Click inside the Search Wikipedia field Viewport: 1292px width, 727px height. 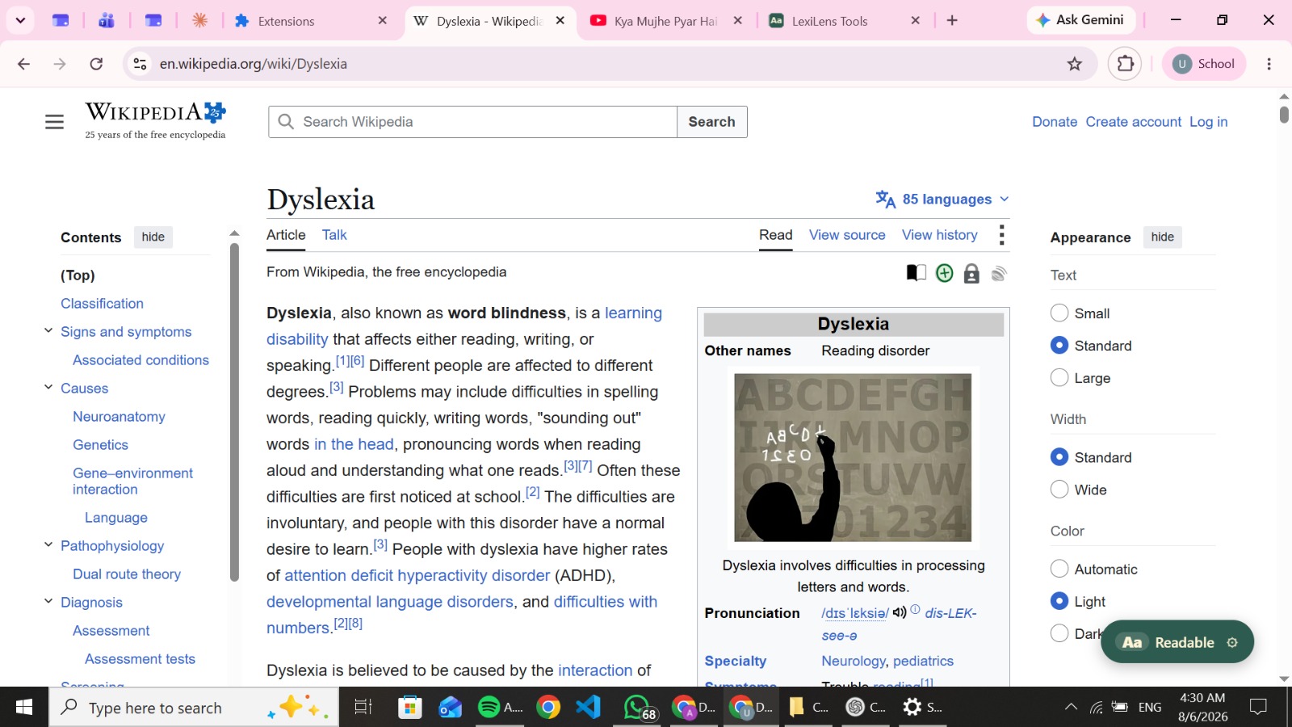coord(473,122)
